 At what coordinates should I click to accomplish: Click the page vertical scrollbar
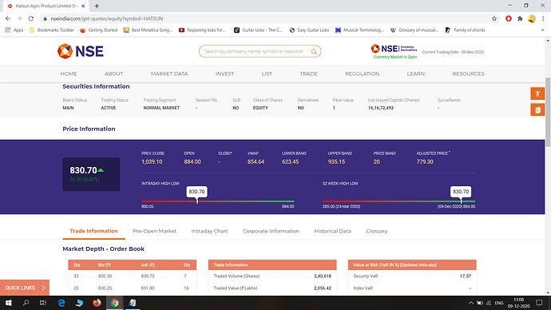pyautogui.click(x=548, y=112)
